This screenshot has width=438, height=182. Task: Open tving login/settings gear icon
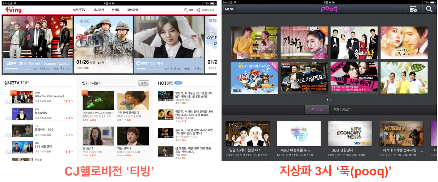199,10
